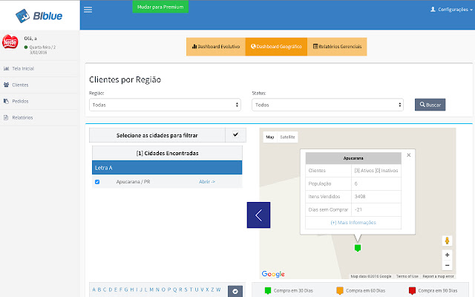Click red Compra em 90 Dias marker

[412, 290]
